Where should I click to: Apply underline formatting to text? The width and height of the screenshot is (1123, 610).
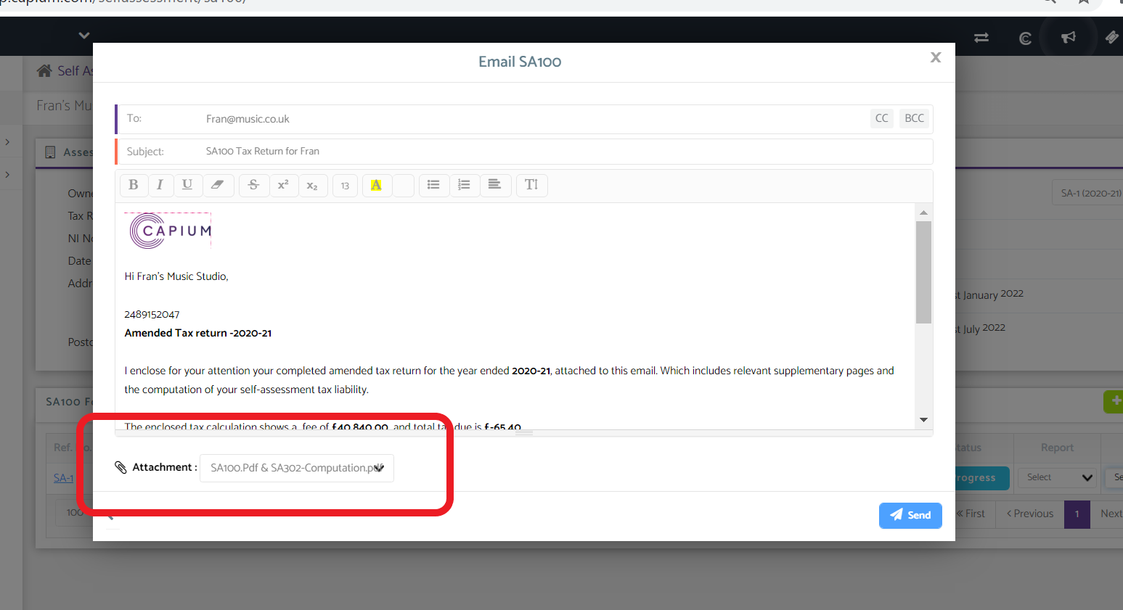[x=187, y=185]
